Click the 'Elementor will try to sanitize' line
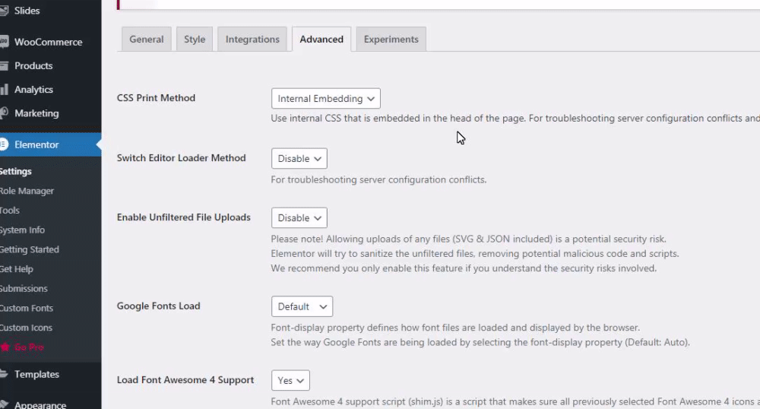Viewport: 760px width, 409px height. pyautogui.click(x=475, y=253)
